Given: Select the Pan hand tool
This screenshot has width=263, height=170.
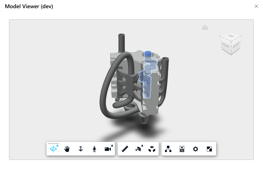Looking at the screenshot, I should coord(67,149).
